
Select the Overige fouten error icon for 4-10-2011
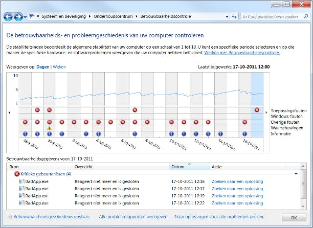click(98, 122)
